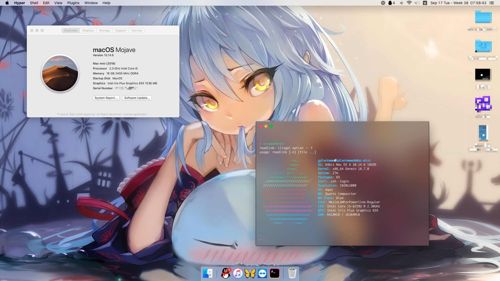The height and width of the screenshot is (281, 500).
Task: Open TeamViewer from the dock
Action: pos(262,273)
